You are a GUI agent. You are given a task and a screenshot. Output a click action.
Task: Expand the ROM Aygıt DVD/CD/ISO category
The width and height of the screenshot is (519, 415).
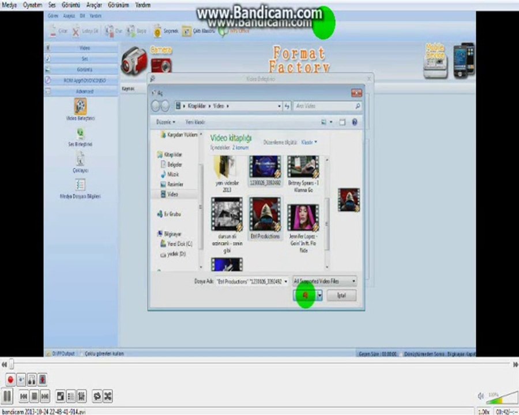pyautogui.click(x=81, y=81)
